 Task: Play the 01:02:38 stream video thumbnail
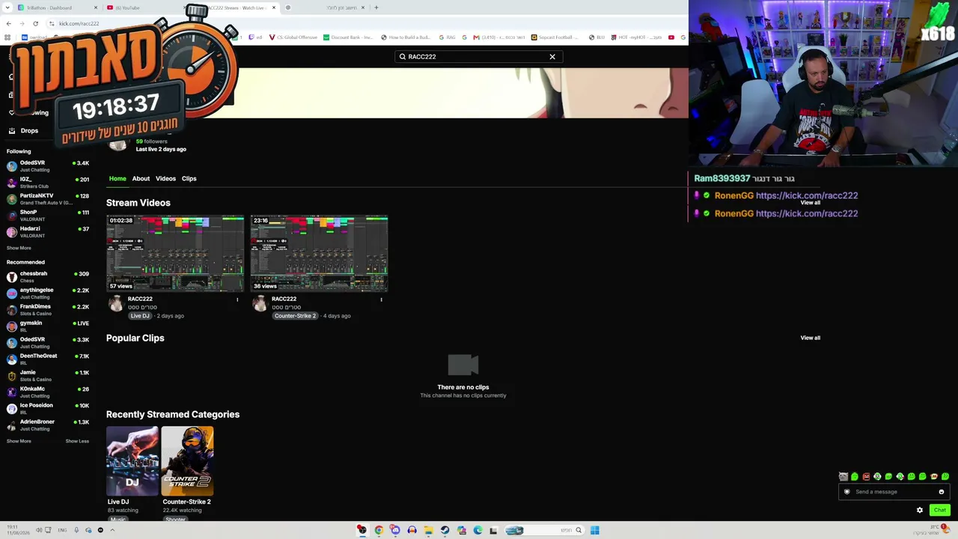(175, 253)
